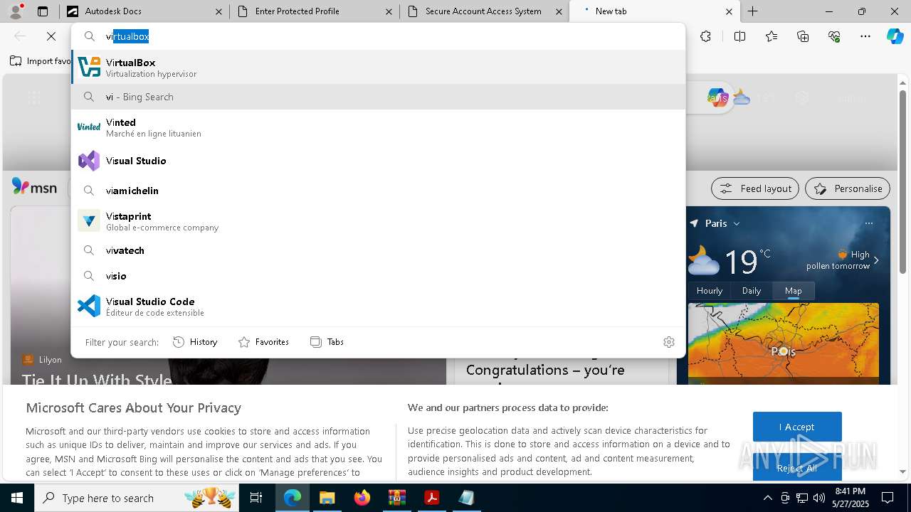The width and height of the screenshot is (911, 512).
Task: Go to the MSN home logo
Action: 34,188
